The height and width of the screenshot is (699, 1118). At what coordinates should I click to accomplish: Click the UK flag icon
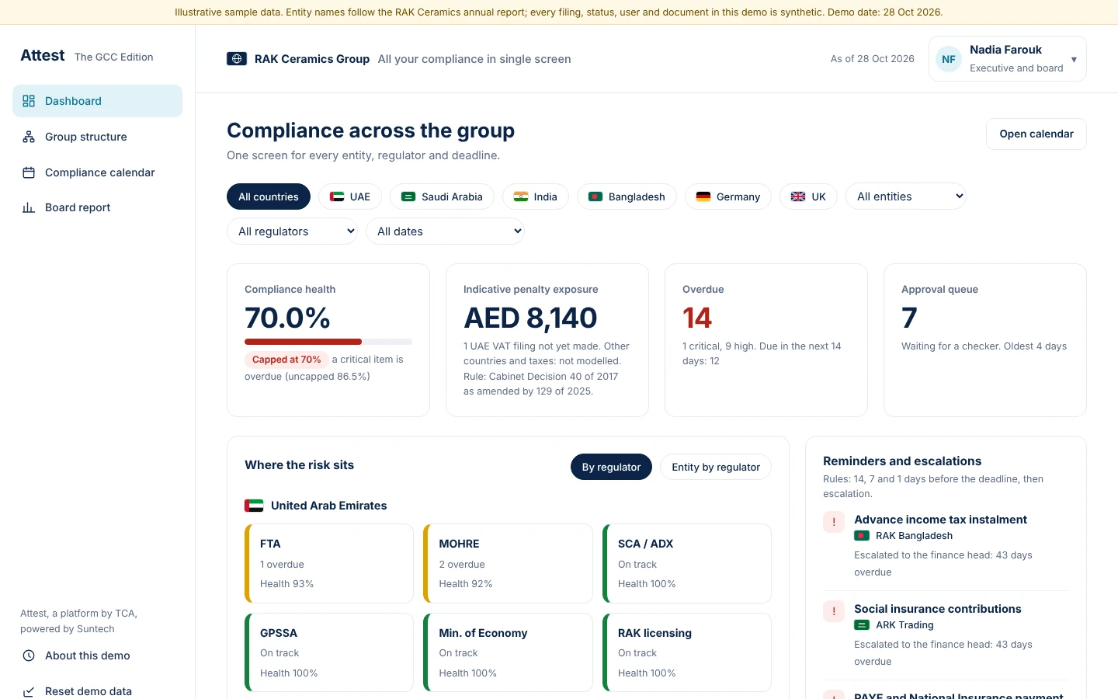point(798,196)
